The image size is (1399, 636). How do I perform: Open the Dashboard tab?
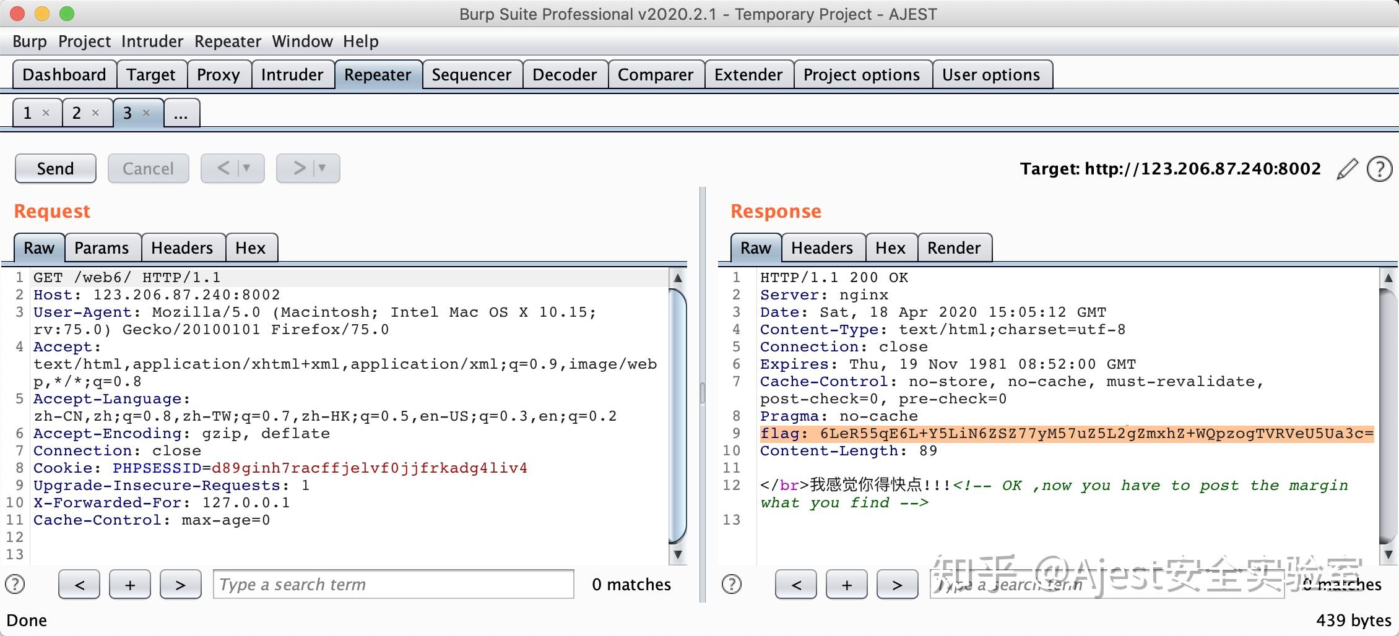pyautogui.click(x=64, y=75)
